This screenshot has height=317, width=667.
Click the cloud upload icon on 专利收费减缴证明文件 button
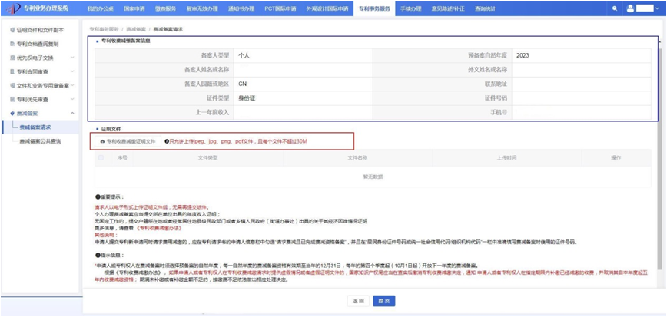(x=102, y=141)
